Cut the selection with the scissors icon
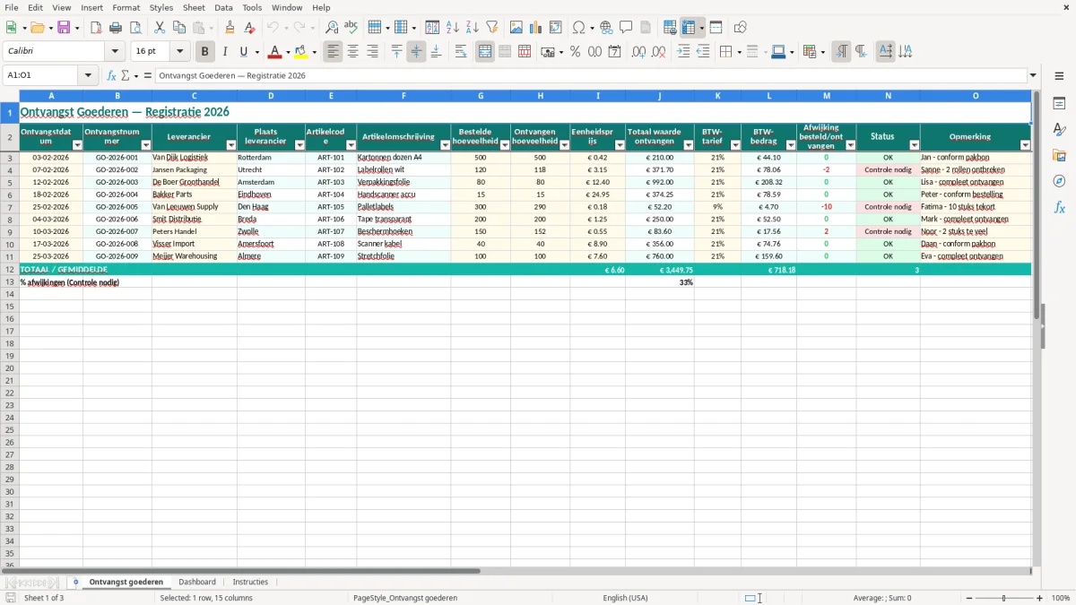Image resolution: width=1076 pixels, height=605 pixels. [x=160, y=28]
